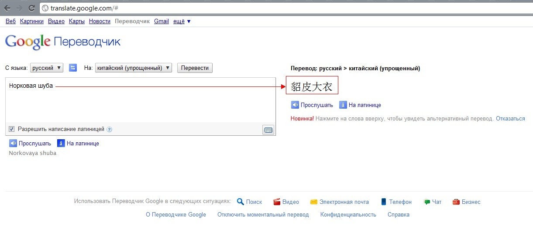Click the 'Видео' link in the footer

pyautogui.click(x=291, y=202)
